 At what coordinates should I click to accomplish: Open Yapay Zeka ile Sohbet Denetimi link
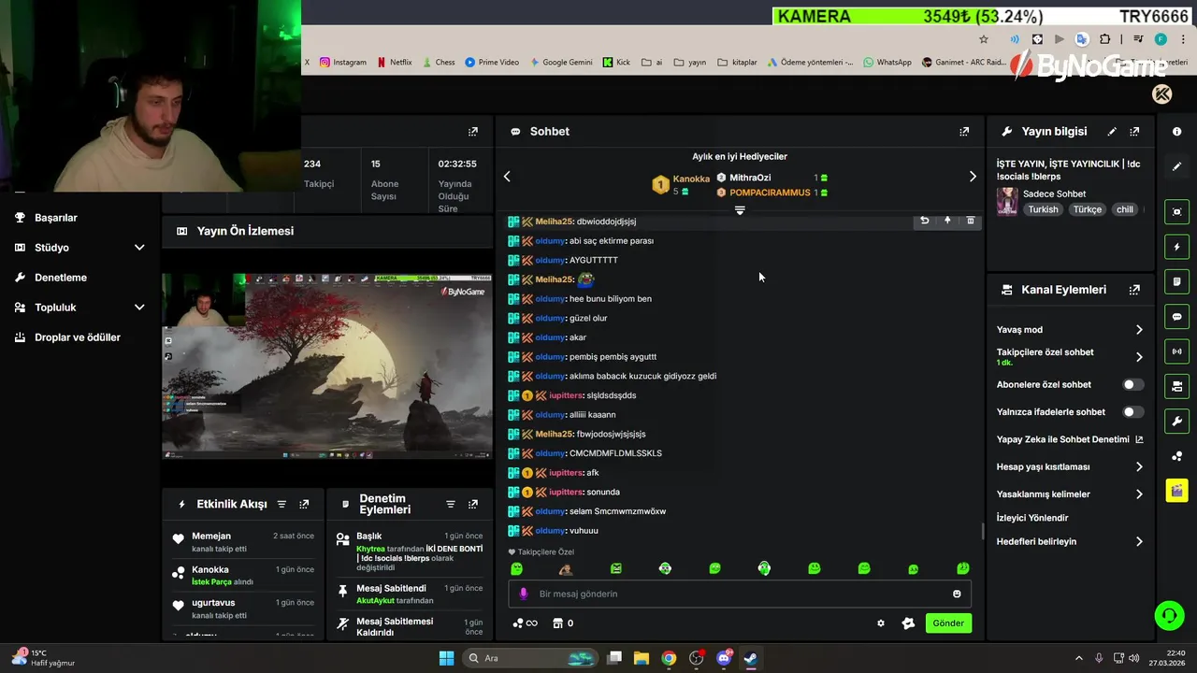click(1070, 439)
